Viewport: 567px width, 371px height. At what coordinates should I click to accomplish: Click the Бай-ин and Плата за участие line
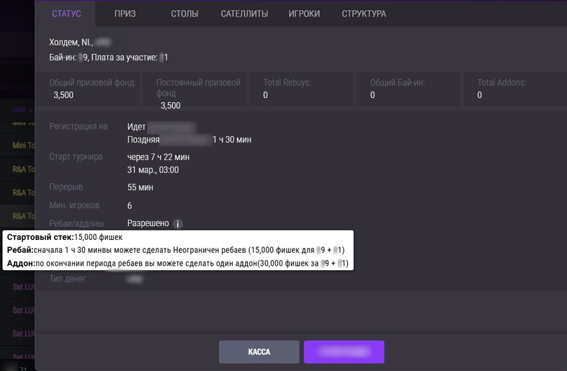(109, 58)
